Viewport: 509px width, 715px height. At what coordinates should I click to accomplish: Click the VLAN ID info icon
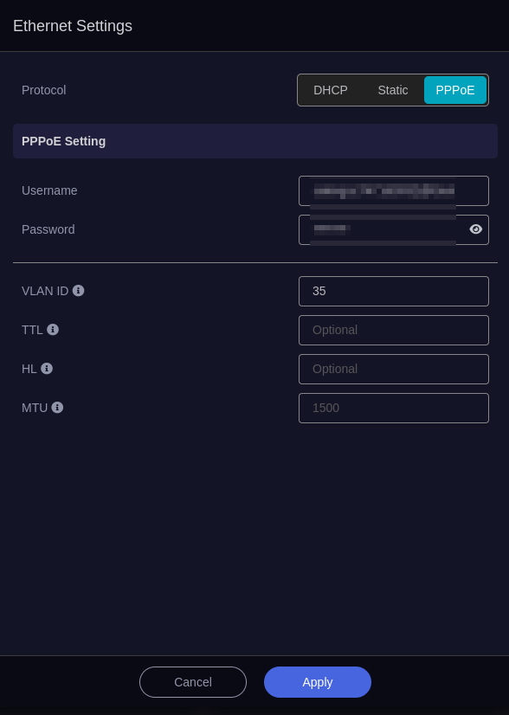tap(79, 291)
